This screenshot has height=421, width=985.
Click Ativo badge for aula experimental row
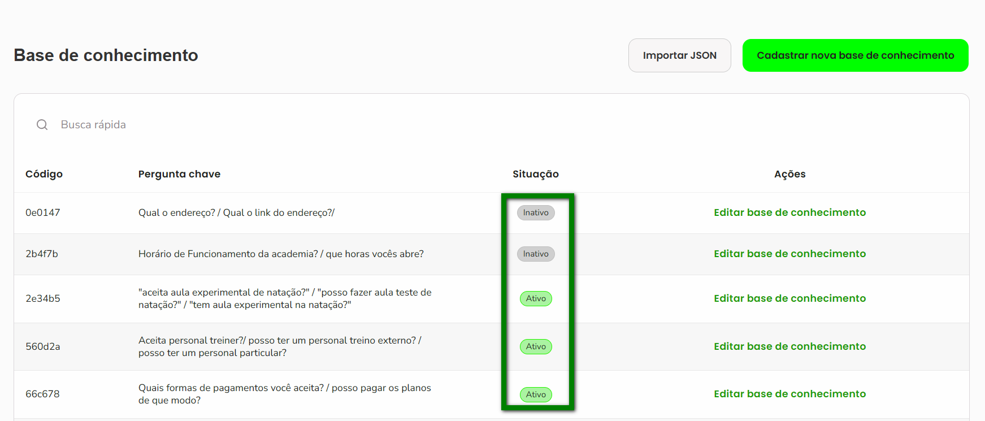click(536, 298)
